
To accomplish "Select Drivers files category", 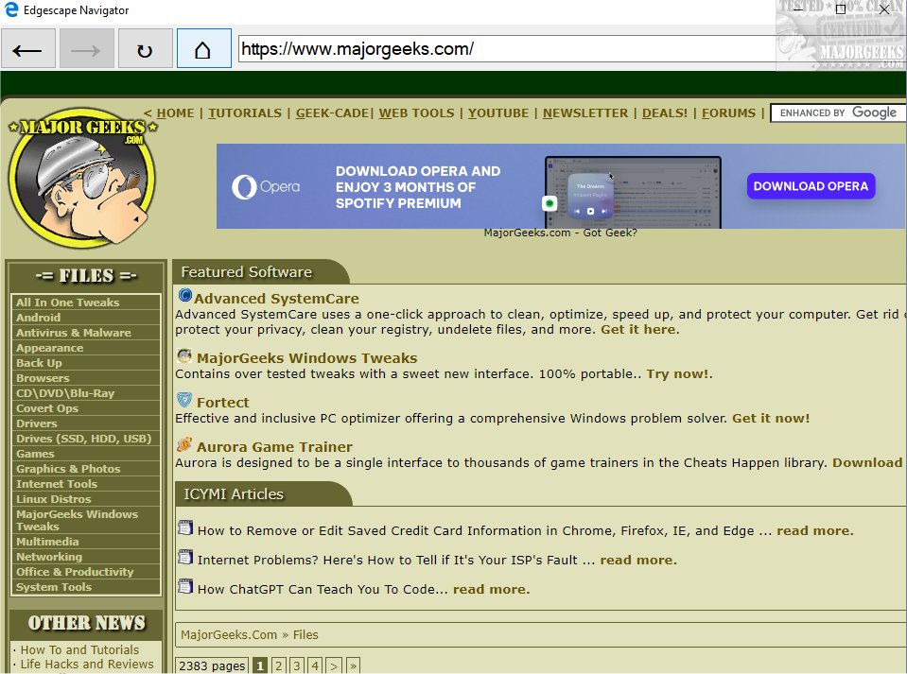I will coord(86,423).
